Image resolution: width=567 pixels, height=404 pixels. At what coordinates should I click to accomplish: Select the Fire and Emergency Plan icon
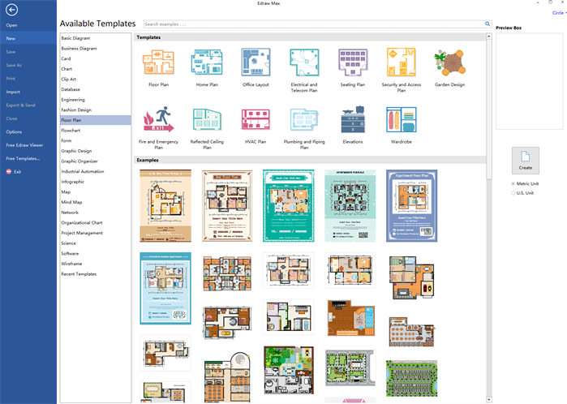[x=158, y=119]
